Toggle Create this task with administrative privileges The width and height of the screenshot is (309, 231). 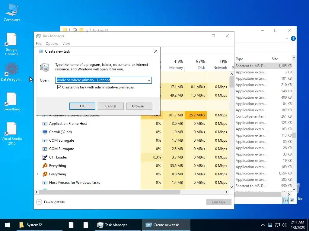(59, 87)
